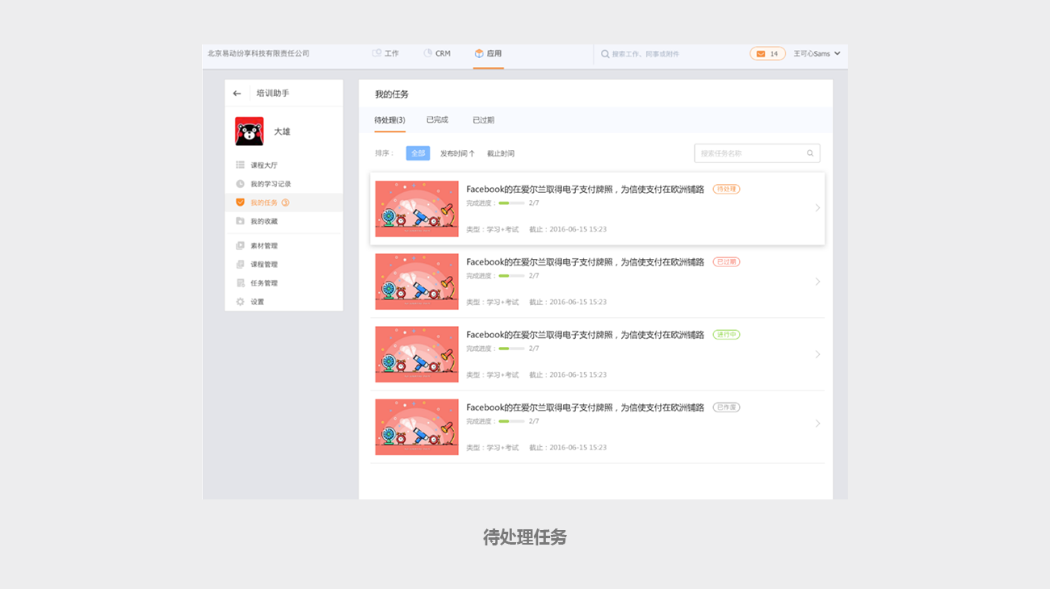Click the Facebook task title beside 进行中 tag
The width and height of the screenshot is (1050, 589).
pyautogui.click(x=586, y=335)
